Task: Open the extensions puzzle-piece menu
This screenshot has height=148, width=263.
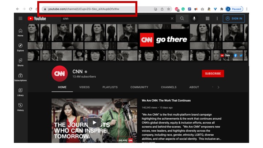Action: (x=222, y=9)
